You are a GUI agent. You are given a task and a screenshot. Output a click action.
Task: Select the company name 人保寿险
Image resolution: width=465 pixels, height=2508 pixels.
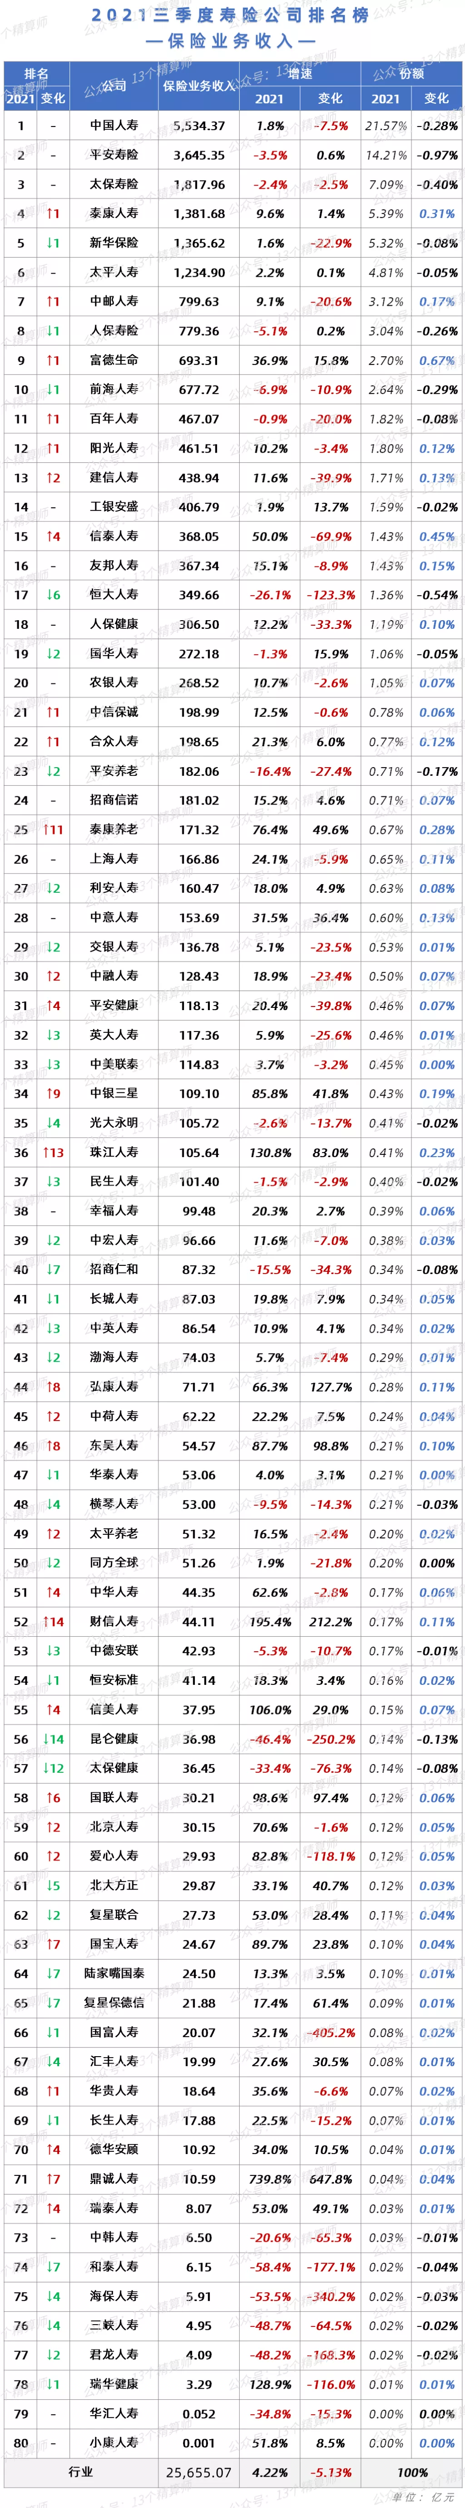(114, 331)
